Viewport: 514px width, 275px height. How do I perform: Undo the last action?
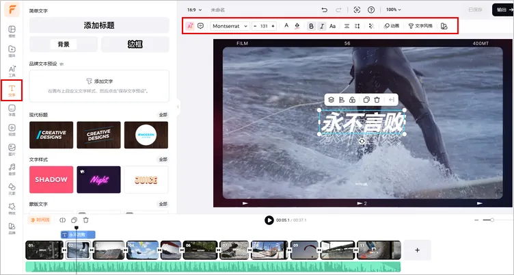pos(325,10)
